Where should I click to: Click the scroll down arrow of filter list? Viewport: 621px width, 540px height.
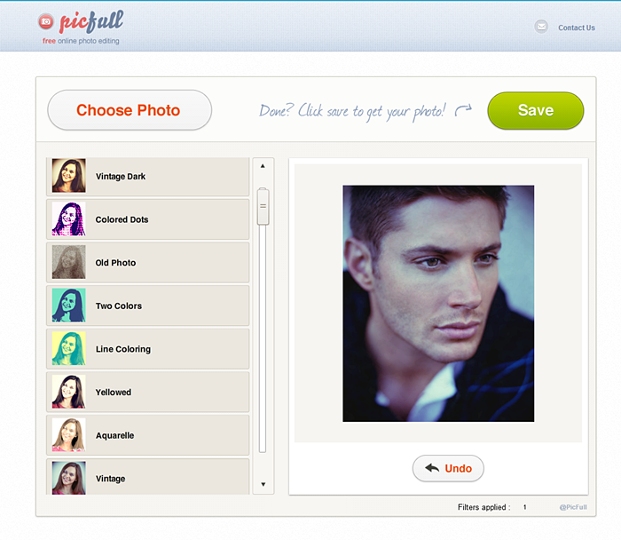coord(263,484)
